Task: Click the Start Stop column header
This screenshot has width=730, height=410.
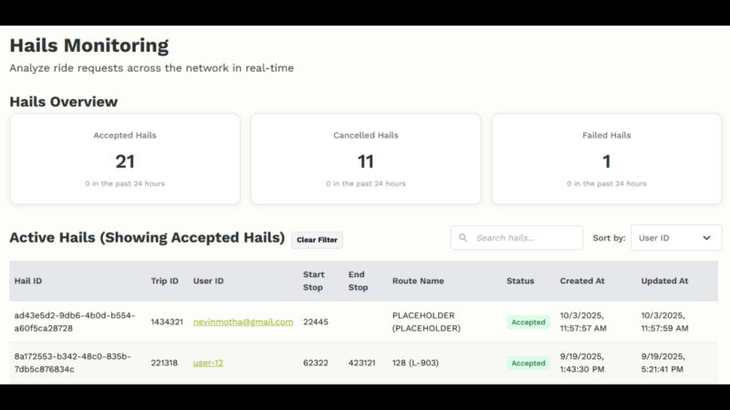Action: [313, 281]
